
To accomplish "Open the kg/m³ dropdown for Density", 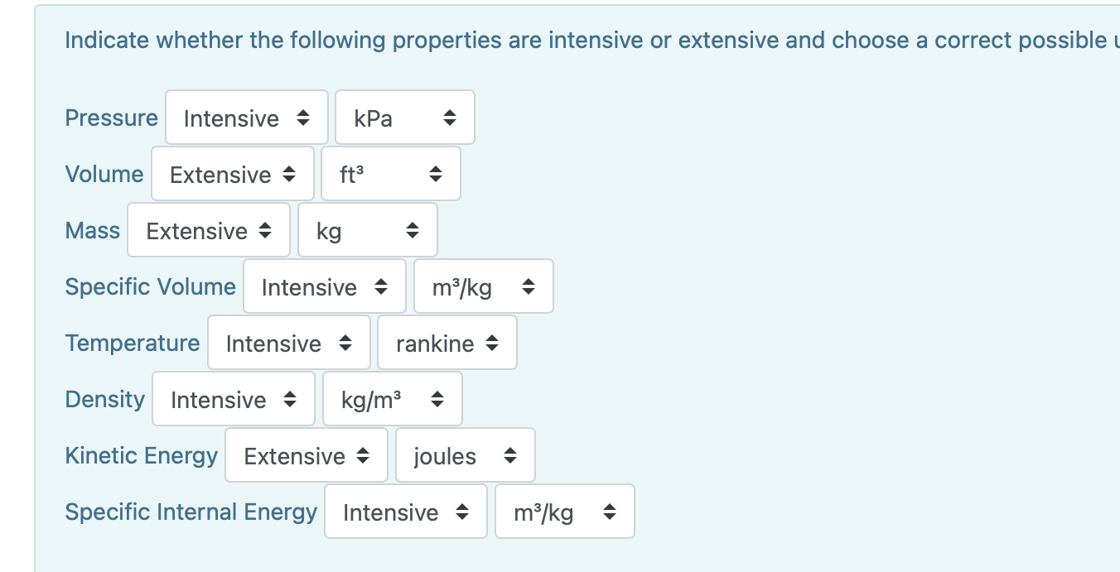I will [392, 398].
